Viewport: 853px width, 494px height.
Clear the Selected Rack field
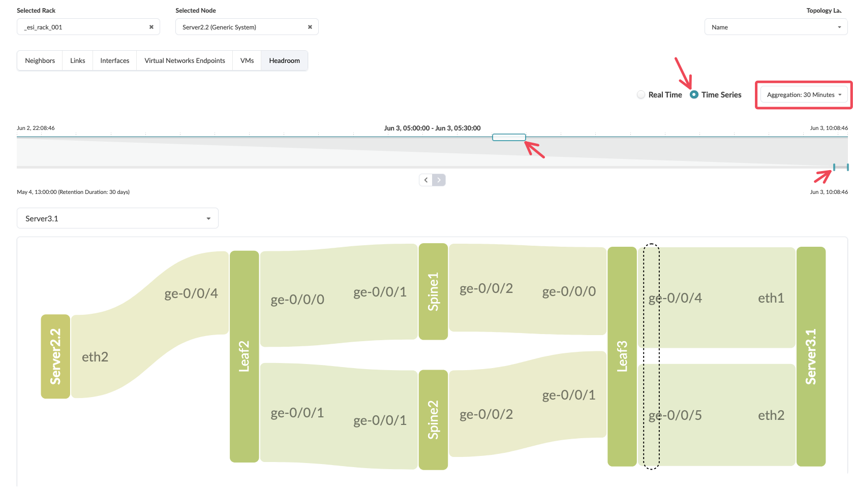[151, 27]
